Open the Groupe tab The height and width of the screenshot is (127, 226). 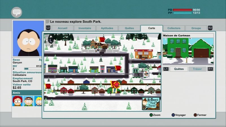click(196, 28)
